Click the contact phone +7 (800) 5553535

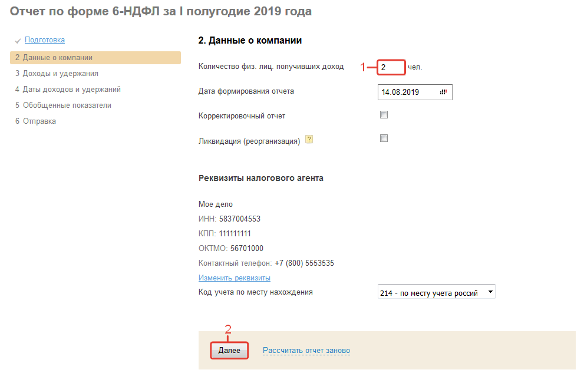pos(304,263)
